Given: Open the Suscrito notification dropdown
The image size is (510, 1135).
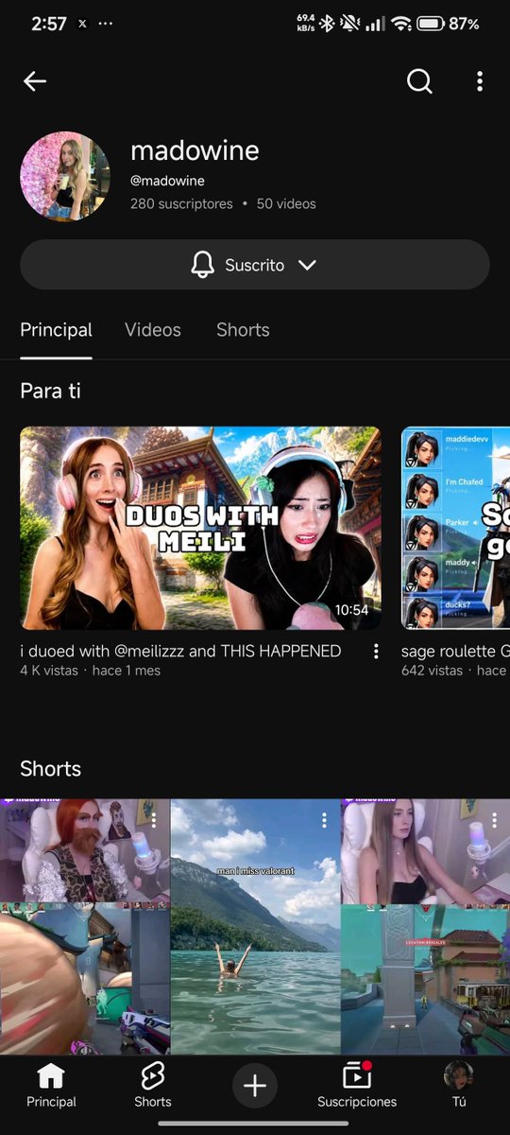Looking at the screenshot, I should click(255, 265).
